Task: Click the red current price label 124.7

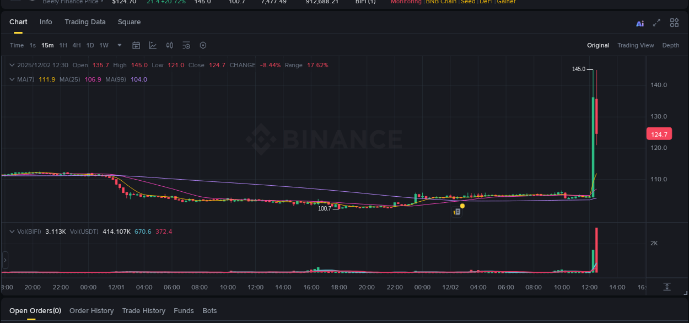Action: point(659,133)
